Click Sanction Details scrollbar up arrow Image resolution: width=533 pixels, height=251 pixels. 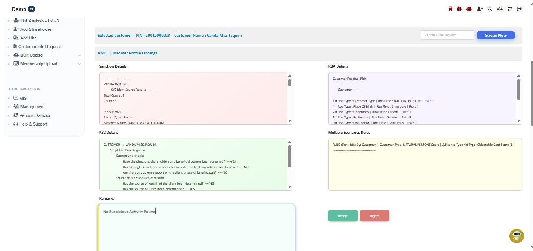point(290,76)
